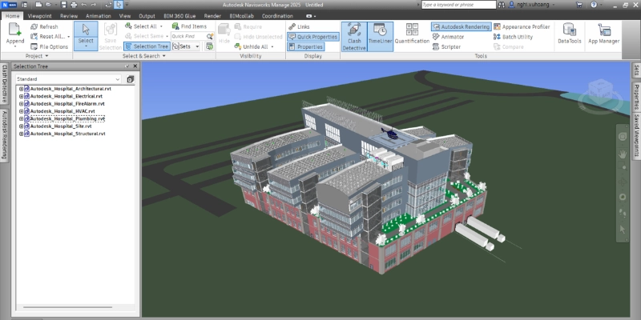Viewport: 641px width, 320px height.
Task: Open the Select All dropdown arrow
Action: [161, 26]
